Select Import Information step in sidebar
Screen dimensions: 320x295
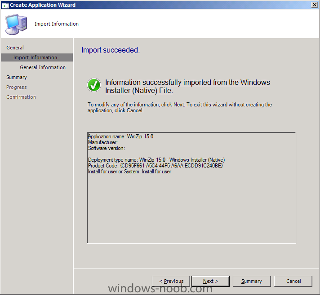click(37, 57)
